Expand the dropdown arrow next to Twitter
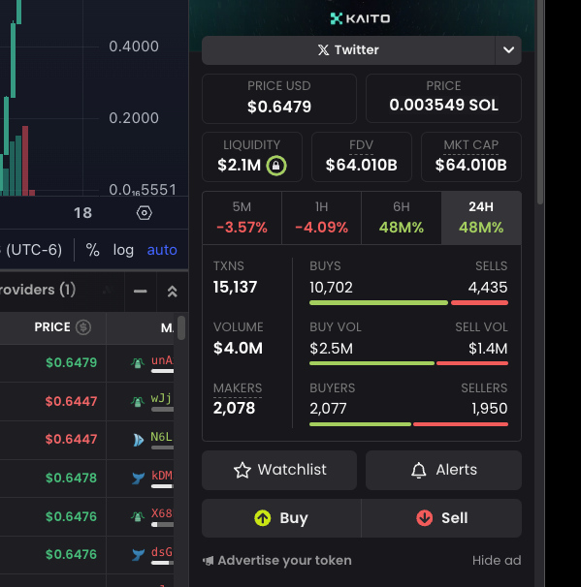This screenshot has height=587, width=581. point(508,50)
